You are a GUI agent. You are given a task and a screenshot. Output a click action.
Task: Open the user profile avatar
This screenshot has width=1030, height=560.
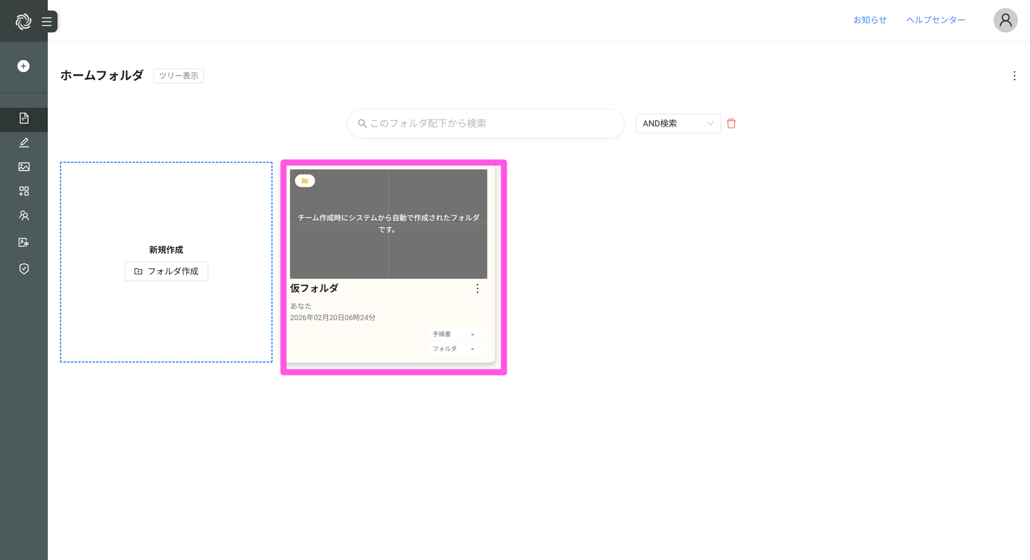[1005, 21]
